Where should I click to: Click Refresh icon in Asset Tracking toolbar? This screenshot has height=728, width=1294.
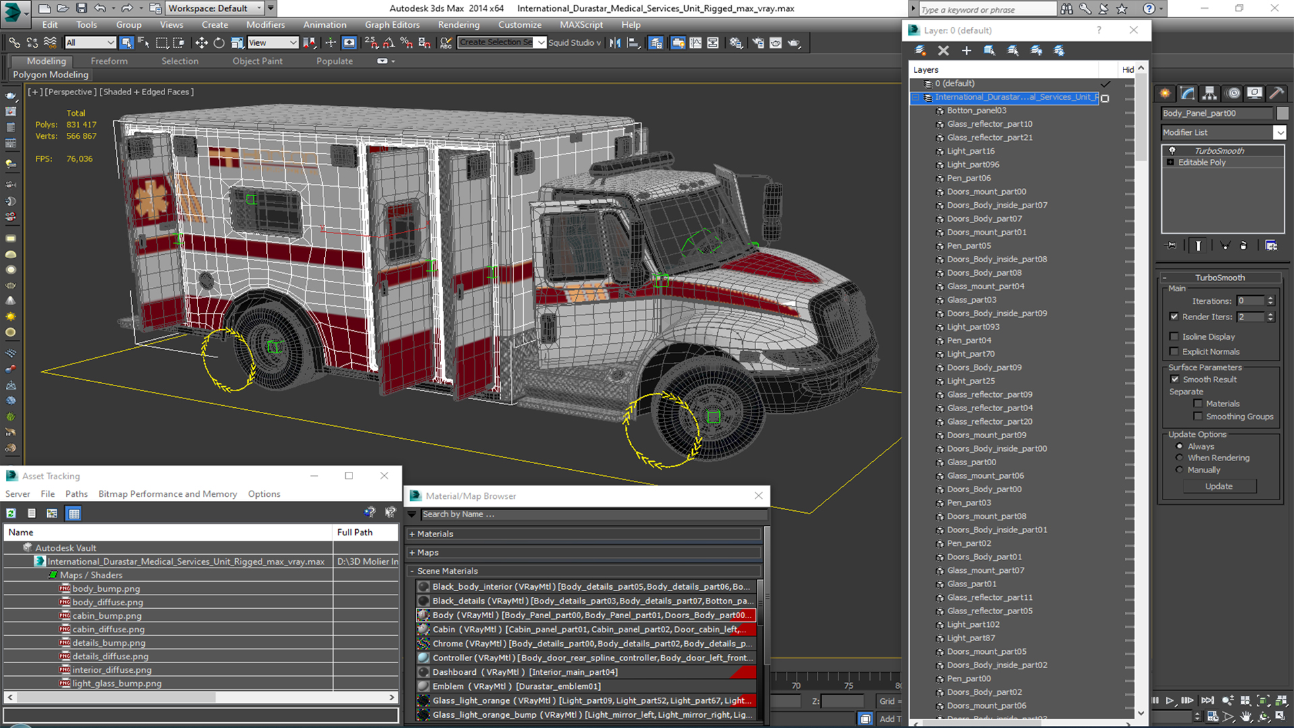click(x=11, y=514)
